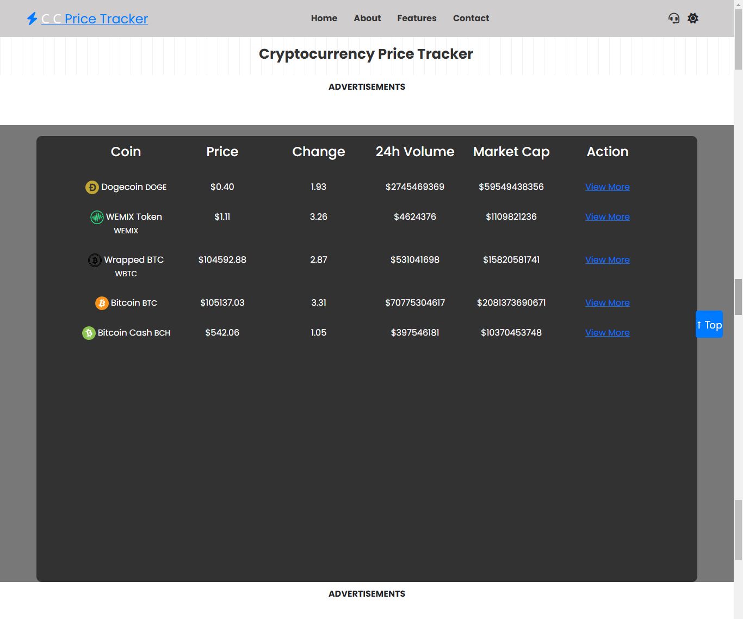Click the Dogecoin coin icon
Viewport: 743px width, 619px height.
(92, 187)
